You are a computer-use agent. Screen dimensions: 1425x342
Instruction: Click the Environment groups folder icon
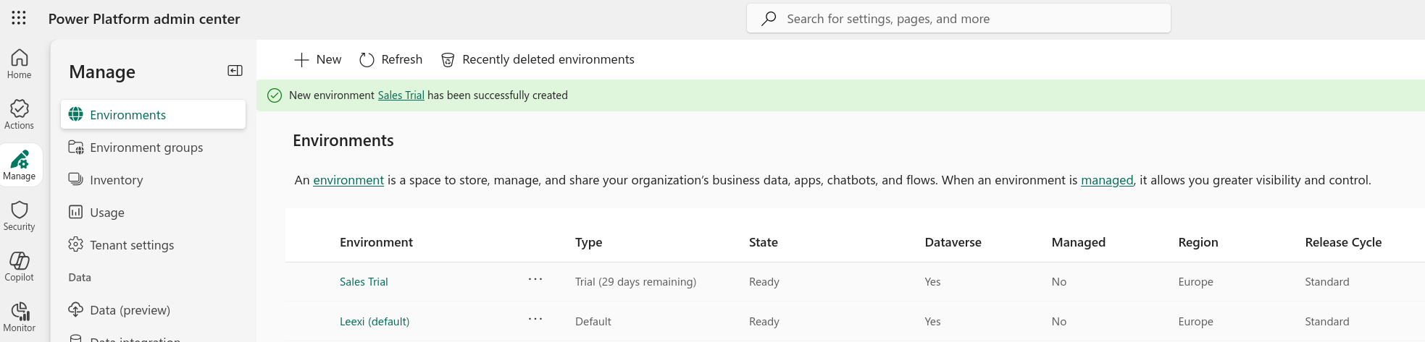(75, 147)
